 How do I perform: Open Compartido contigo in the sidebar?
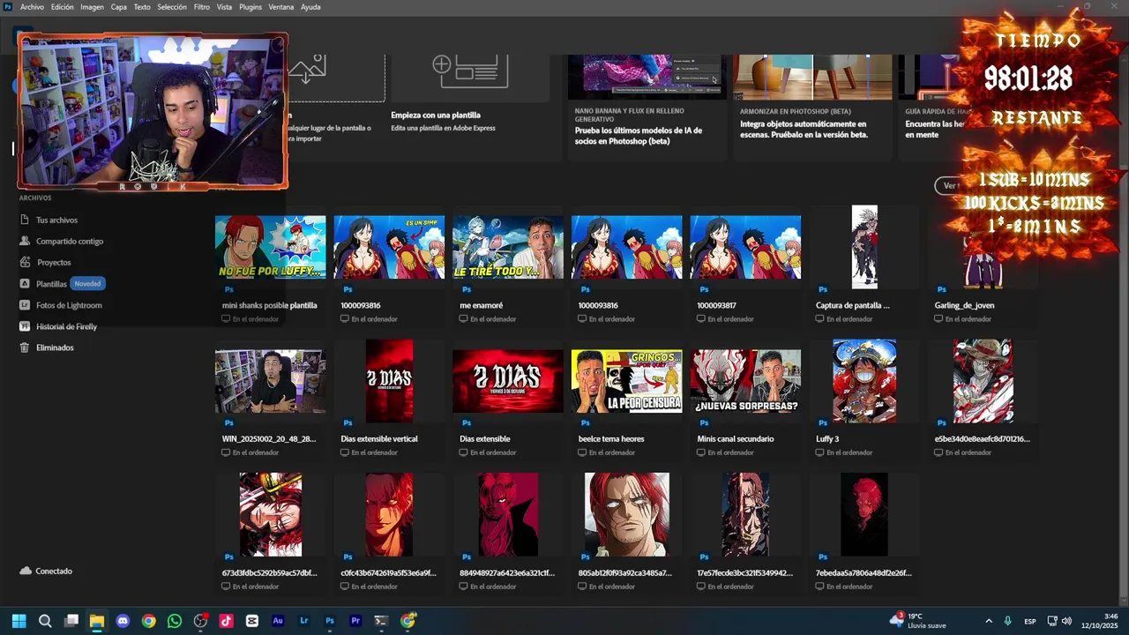(70, 242)
